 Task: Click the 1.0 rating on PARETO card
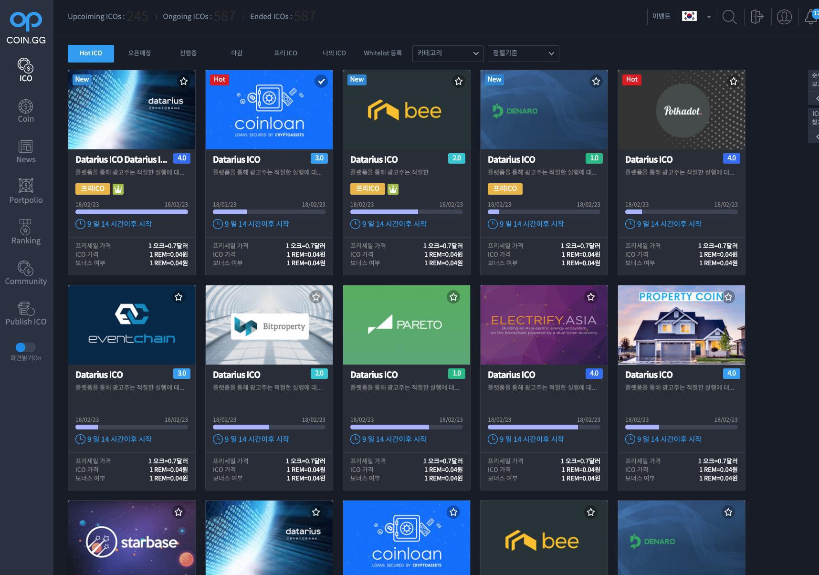point(457,373)
